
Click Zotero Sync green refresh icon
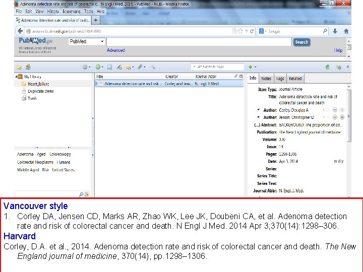(x=327, y=67)
